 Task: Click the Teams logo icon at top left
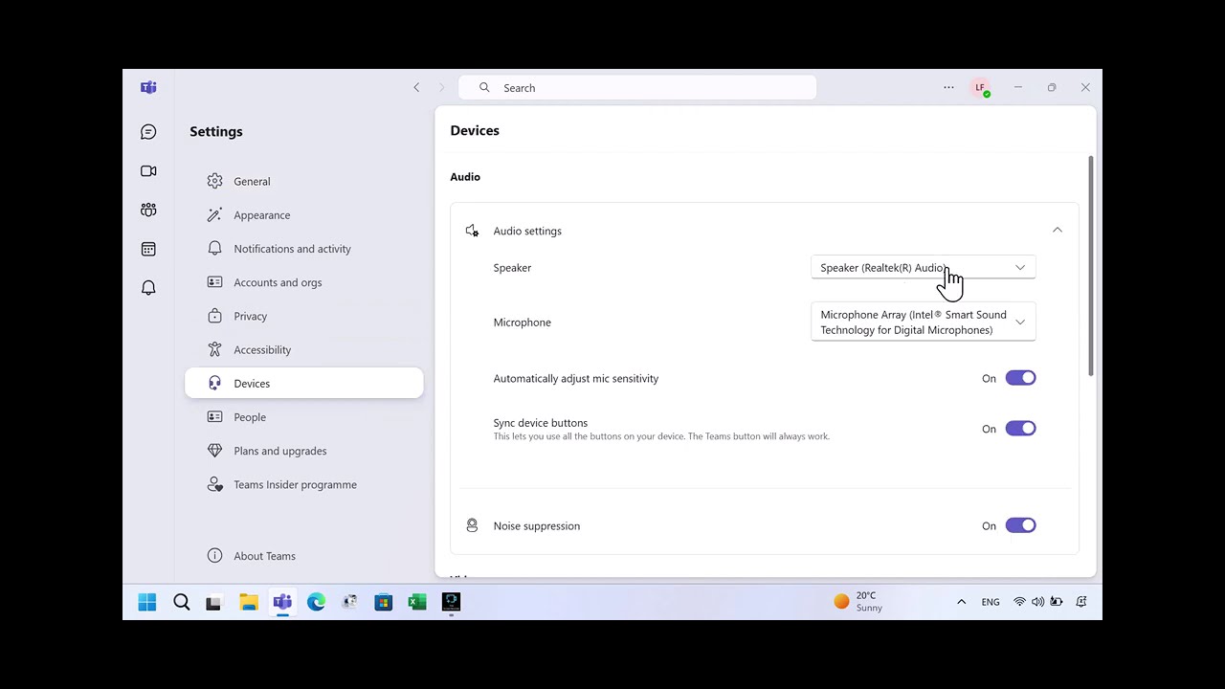148,87
